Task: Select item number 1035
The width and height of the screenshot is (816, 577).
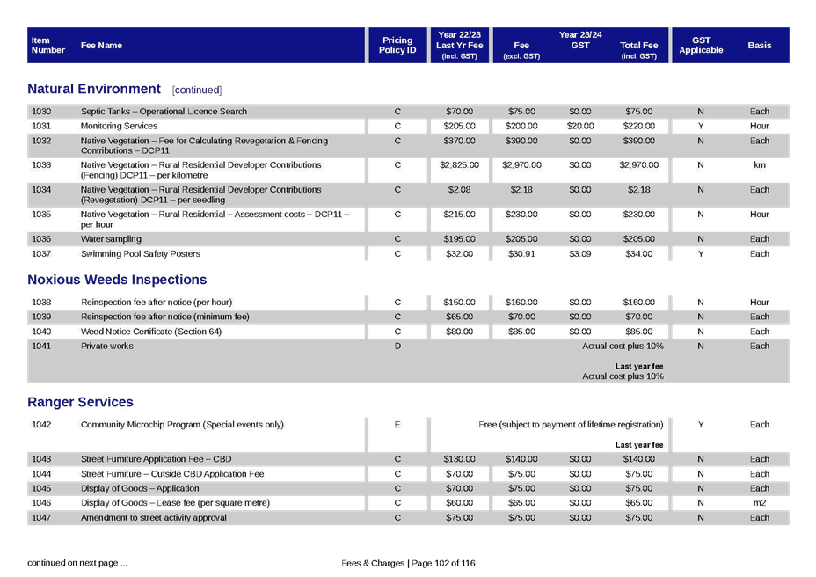Action: pyautogui.click(x=41, y=215)
